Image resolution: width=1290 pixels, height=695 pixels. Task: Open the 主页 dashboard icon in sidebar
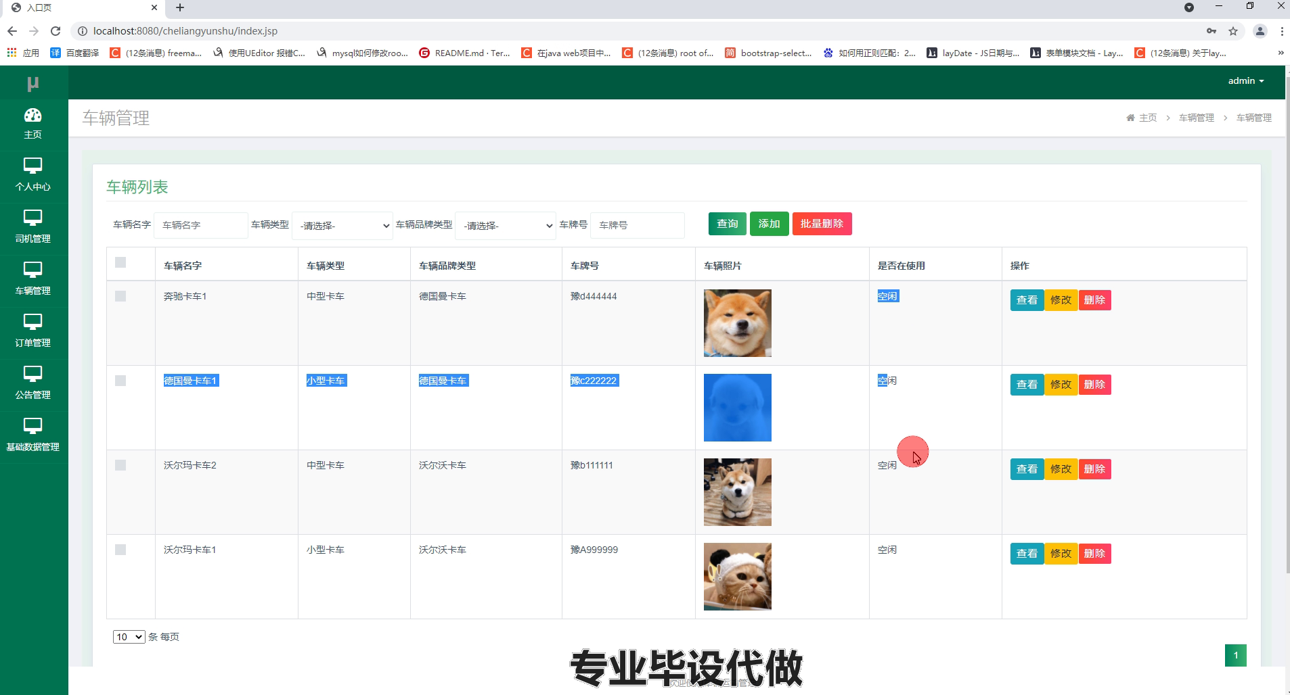(x=32, y=115)
